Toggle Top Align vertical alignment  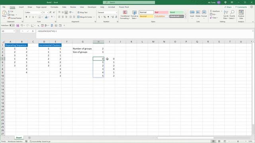point(59,12)
